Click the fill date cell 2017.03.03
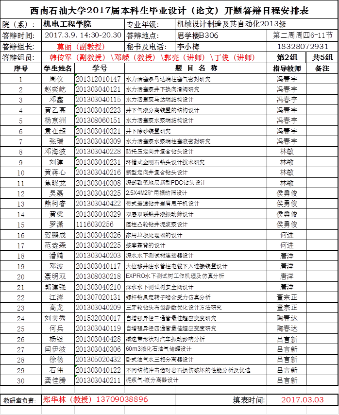Screen dimensions: 339x415 tap(302, 399)
